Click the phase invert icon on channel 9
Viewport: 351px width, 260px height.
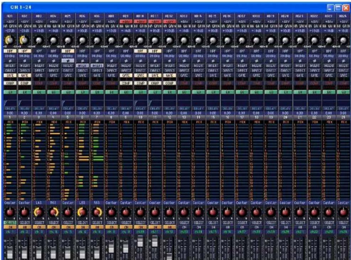[126, 61]
